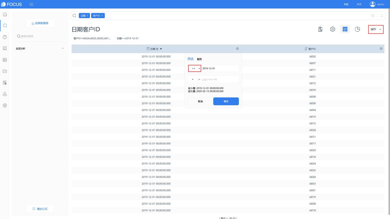Open the folder resources icon in the sidebar

[5, 71]
